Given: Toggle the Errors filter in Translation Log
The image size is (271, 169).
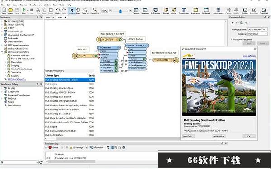Looking at the screenshot, I should [x=53, y=147].
